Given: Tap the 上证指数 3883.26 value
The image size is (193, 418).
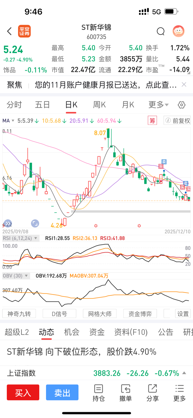Looking at the screenshot, I should (107, 373).
